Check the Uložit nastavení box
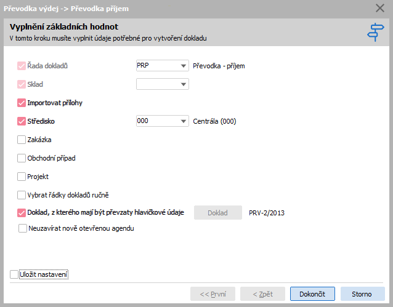The height and width of the screenshot is (307, 393). tap(14, 274)
